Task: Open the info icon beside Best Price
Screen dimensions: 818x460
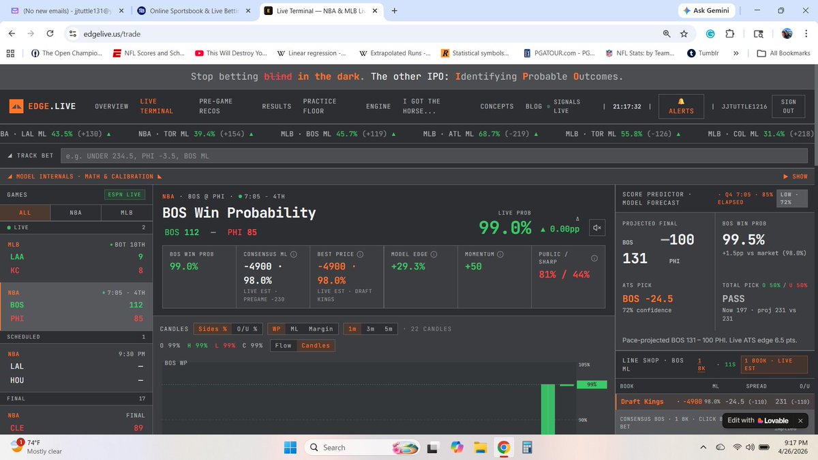Action: tap(360, 254)
